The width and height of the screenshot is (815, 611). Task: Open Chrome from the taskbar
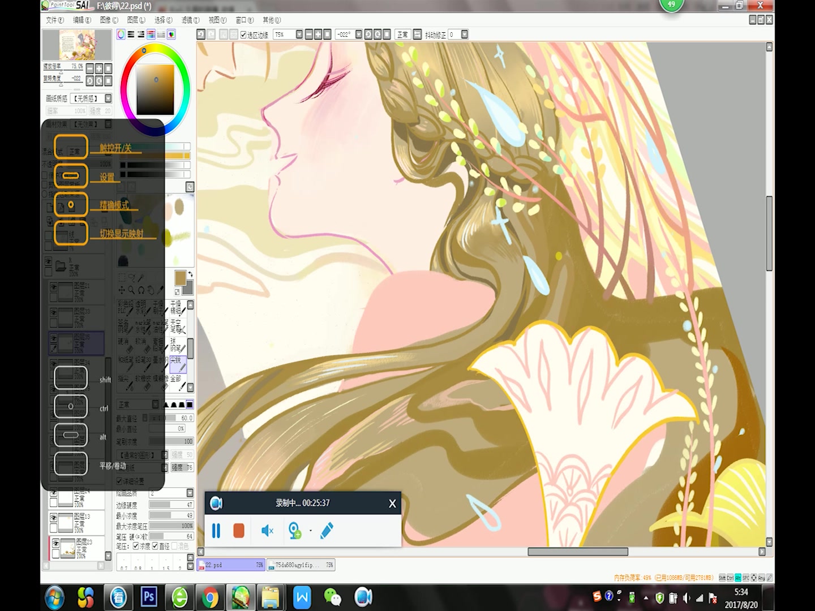(210, 597)
